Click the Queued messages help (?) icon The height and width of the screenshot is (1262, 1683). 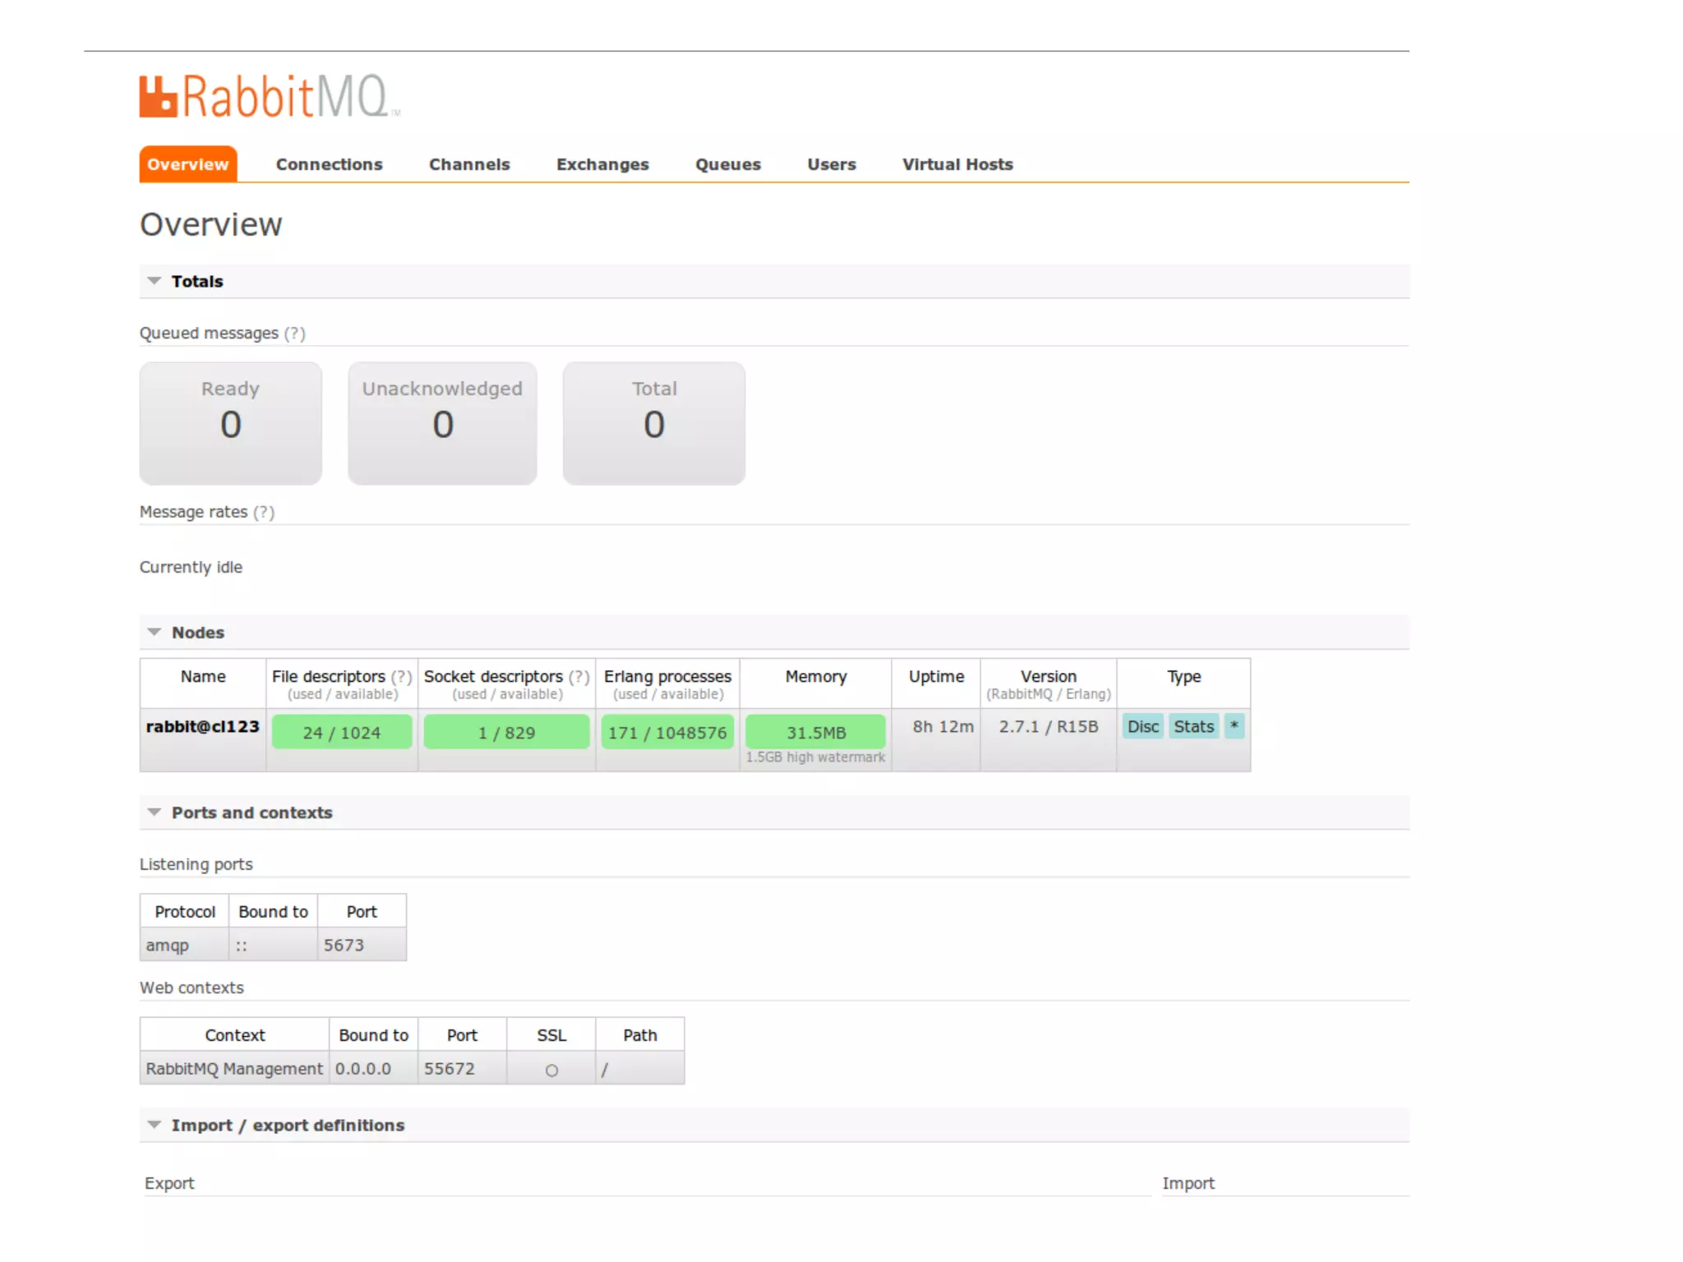click(x=294, y=334)
